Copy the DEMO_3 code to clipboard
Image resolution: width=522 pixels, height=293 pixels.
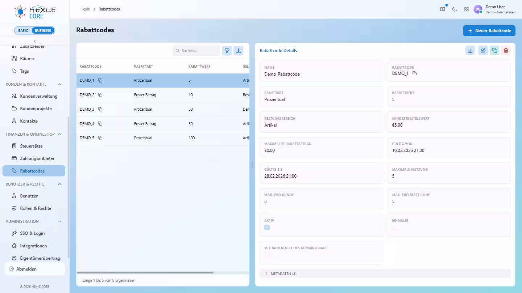point(100,109)
